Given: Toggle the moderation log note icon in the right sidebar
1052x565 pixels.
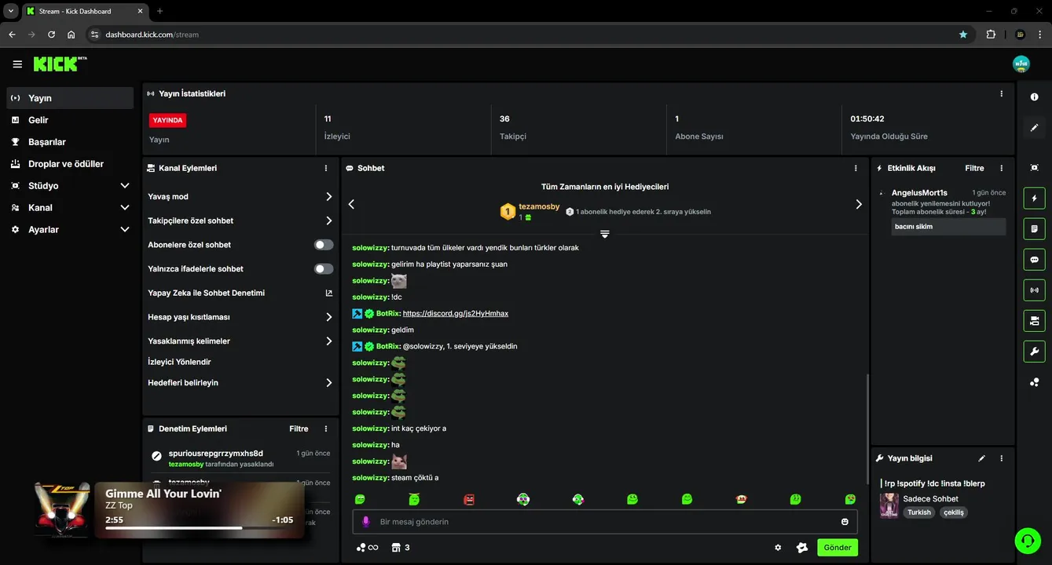Looking at the screenshot, I should [x=1034, y=228].
